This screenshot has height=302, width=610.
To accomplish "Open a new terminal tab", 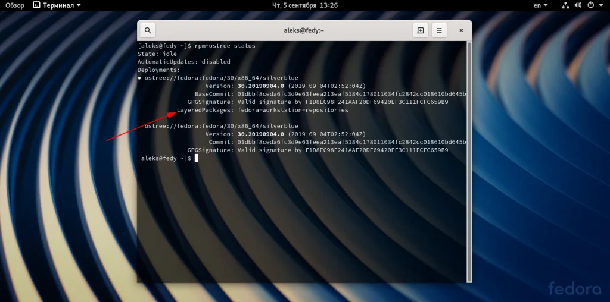I will coord(421,30).
